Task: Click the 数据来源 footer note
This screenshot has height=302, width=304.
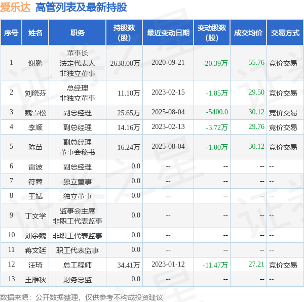Action: point(82,297)
